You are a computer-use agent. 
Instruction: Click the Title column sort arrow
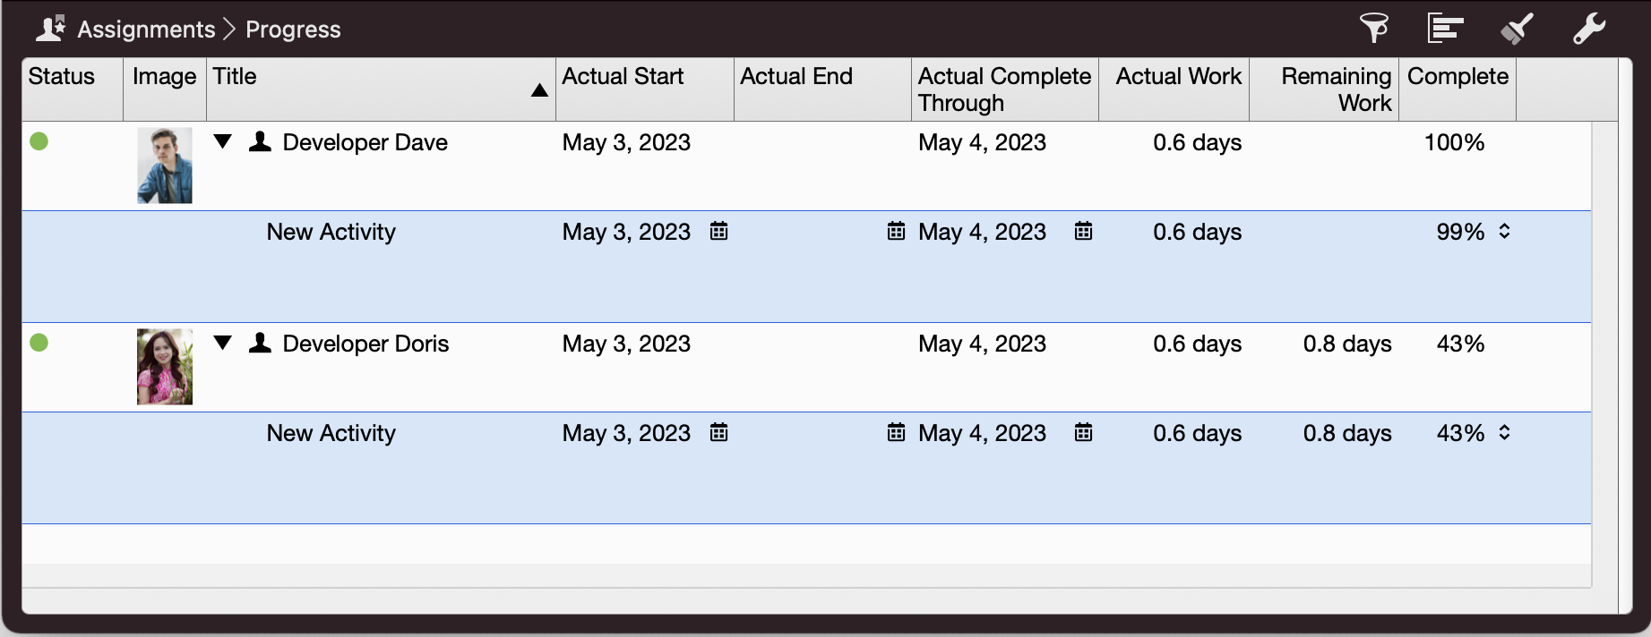click(x=539, y=90)
